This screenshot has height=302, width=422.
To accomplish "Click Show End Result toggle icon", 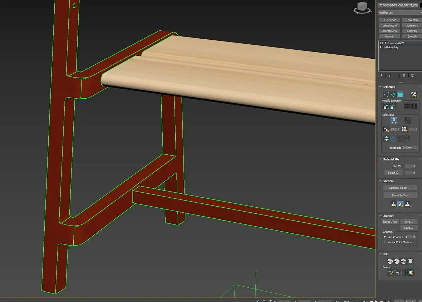I will [389, 75].
